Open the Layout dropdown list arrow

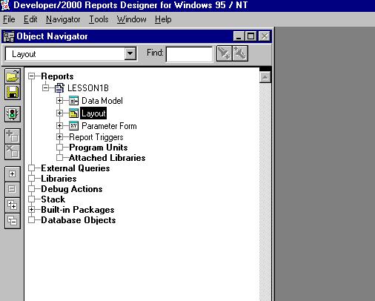click(x=130, y=53)
